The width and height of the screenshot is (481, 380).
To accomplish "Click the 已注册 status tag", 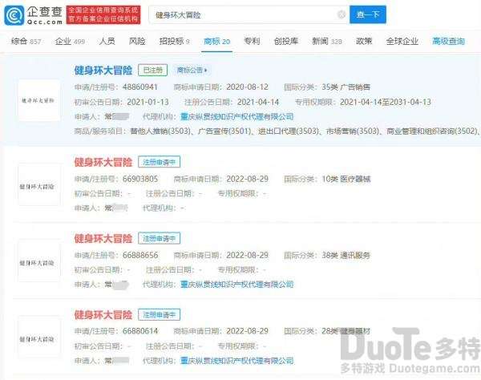I will [x=153, y=71].
